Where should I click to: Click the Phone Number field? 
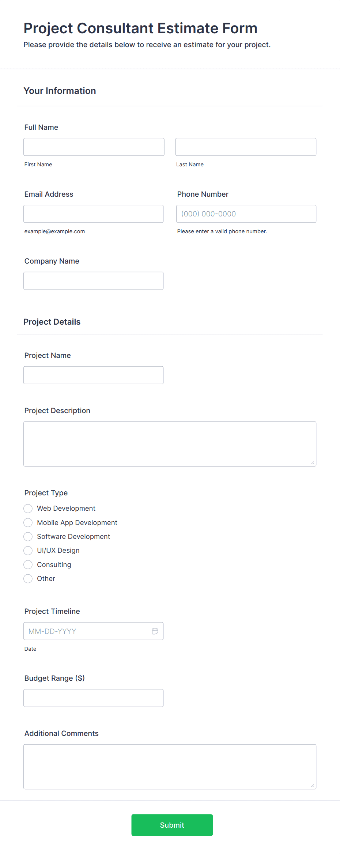246,213
